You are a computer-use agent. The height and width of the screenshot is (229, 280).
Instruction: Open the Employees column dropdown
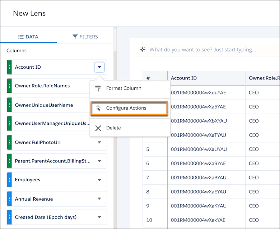[99, 180]
